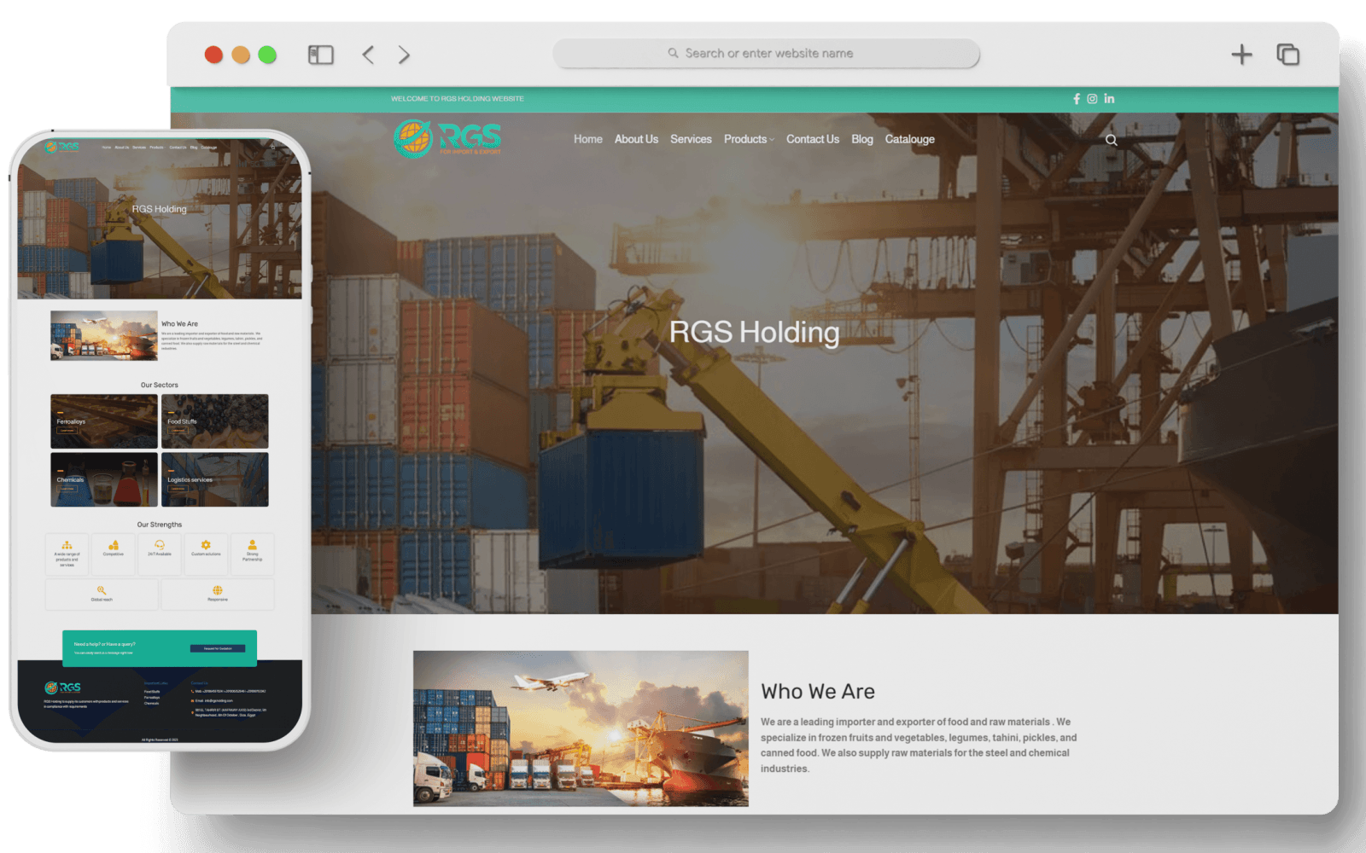Open the LinkedIn icon in the top bar
Viewport: 1366px width, 853px height.
coord(1109,99)
